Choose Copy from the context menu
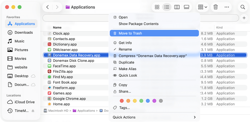250x122 pixels. pyautogui.click(x=154, y=85)
